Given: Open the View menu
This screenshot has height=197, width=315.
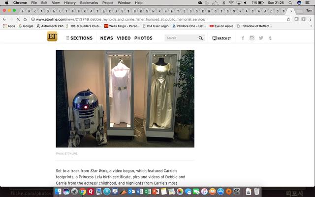Looking at the screenshot, I should [x=56, y=2].
